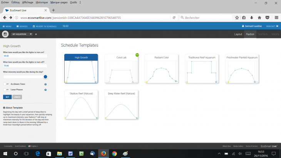This screenshot has width=281, height=158.
Task: Open the main MENU hamburger
Action: (7, 26)
